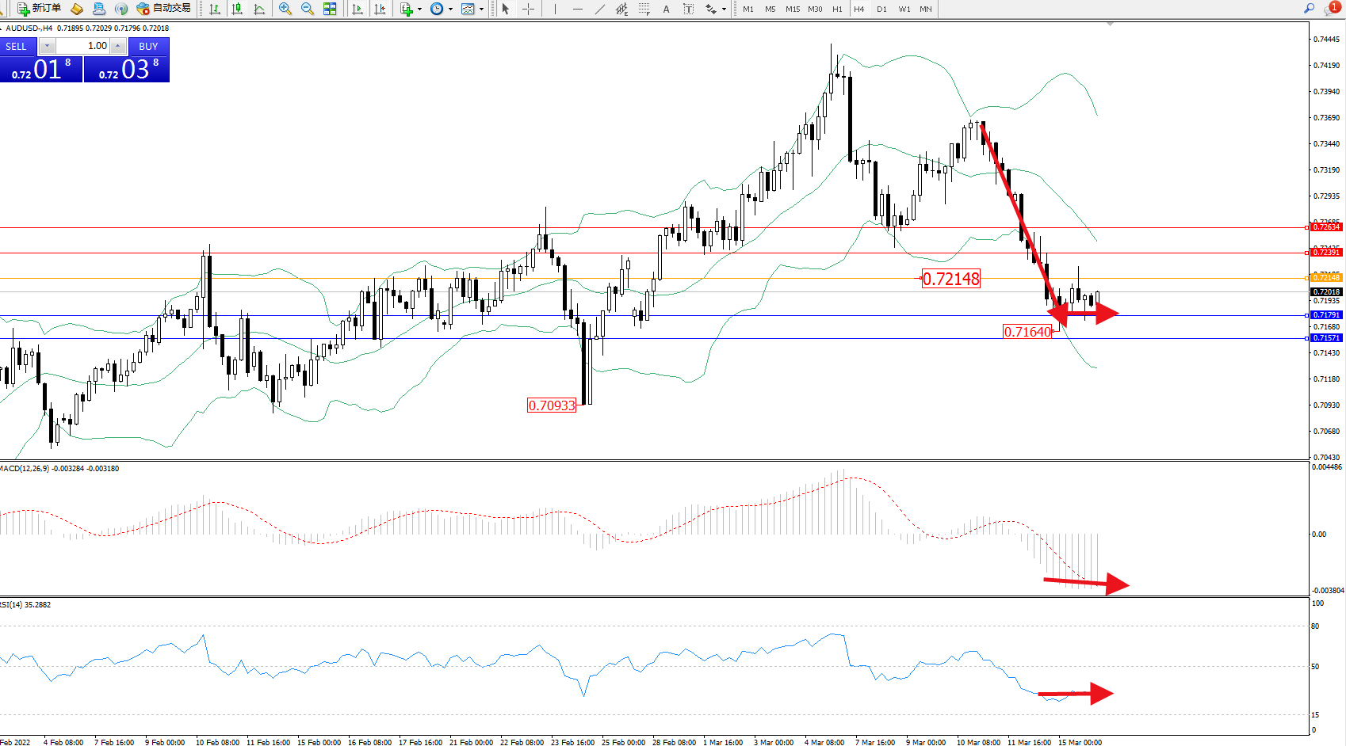1346x746 pixels.
Task: Switch chart to candlestick mode
Action: pyautogui.click(x=237, y=9)
